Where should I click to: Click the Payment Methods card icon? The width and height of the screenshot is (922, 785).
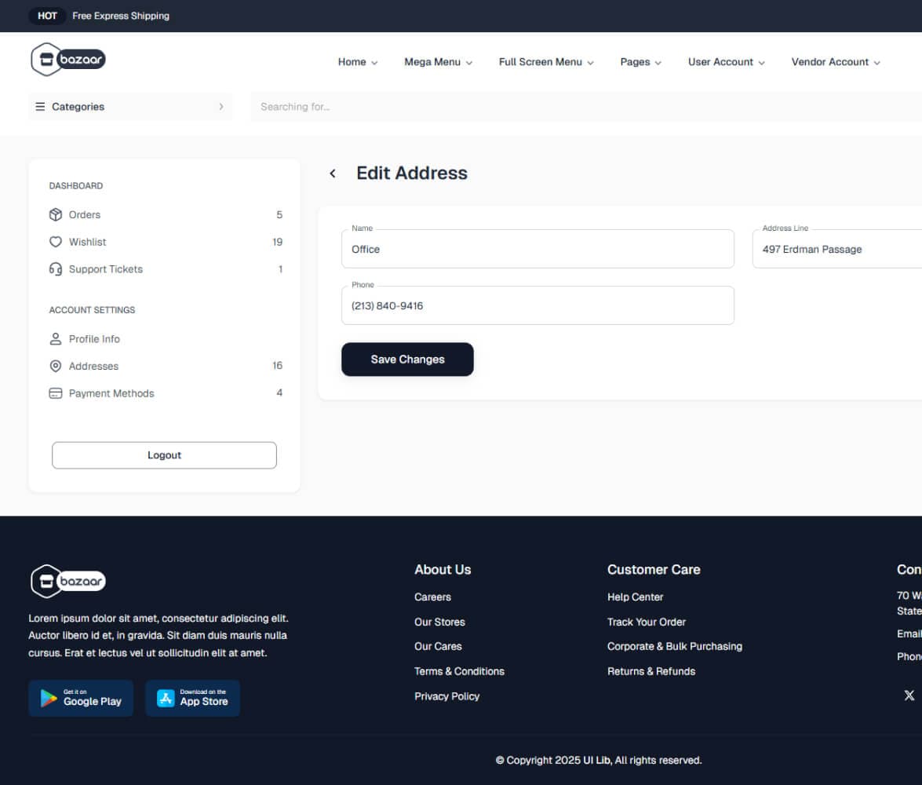tap(56, 392)
